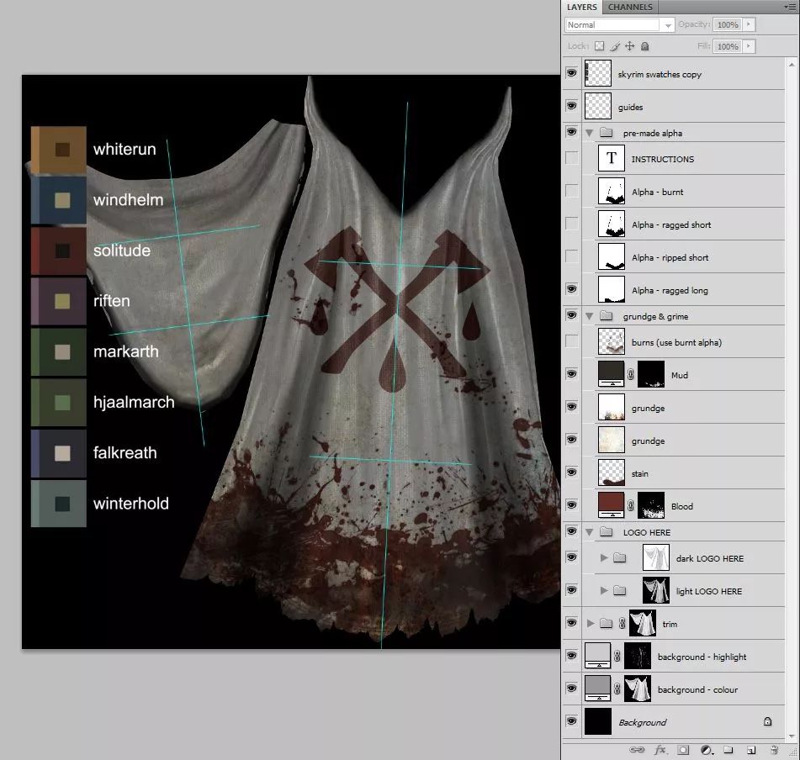
Task: Show the INSTRUCTIONS layer
Action: coord(571,158)
